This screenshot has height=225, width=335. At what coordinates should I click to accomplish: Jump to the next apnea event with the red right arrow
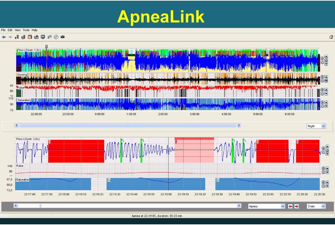[x=297, y=206]
